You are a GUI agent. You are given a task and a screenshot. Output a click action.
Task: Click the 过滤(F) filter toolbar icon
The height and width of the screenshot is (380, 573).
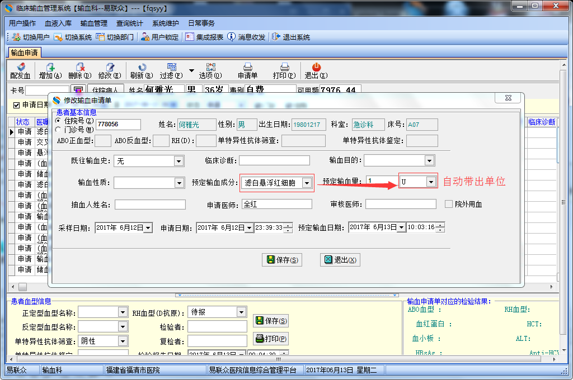tap(171, 67)
